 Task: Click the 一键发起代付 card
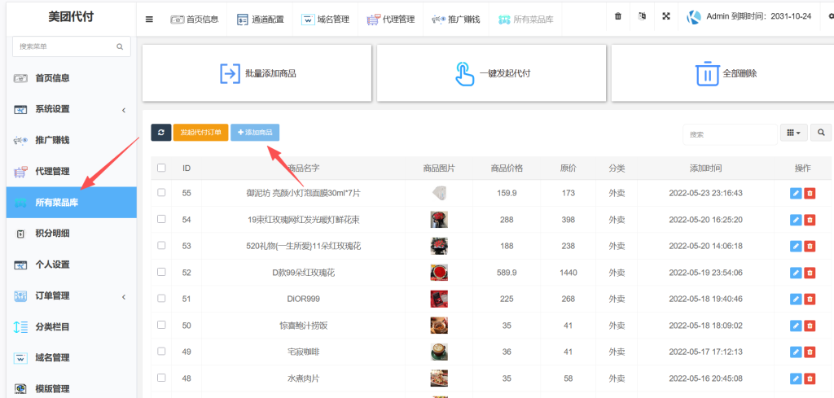pos(491,73)
